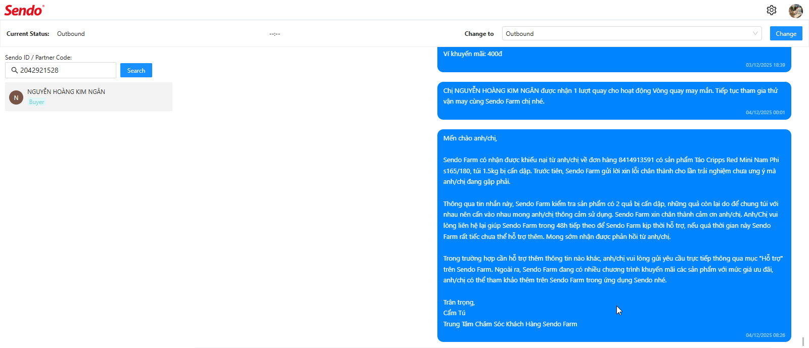The width and height of the screenshot is (809, 348).
Task: Select the complaint reply message signed Cẩm Tú
Action: click(614, 235)
